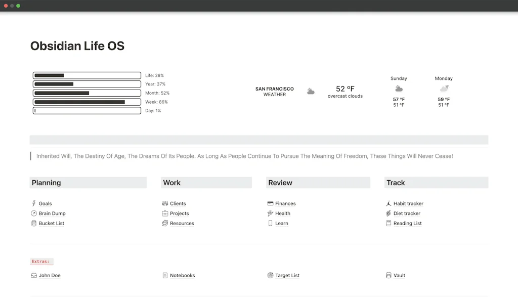The height and width of the screenshot is (298, 518).
Task: Select the Brain Dump arrow icon
Action: click(x=33, y=213)
